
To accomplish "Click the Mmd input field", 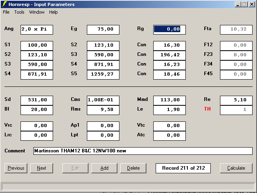I will coord(169,100).
